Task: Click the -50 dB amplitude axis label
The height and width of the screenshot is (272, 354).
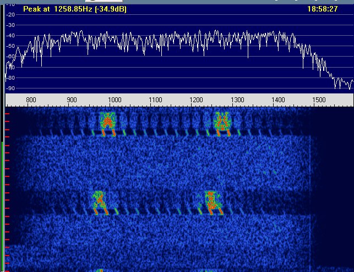Action: (10, 46)
